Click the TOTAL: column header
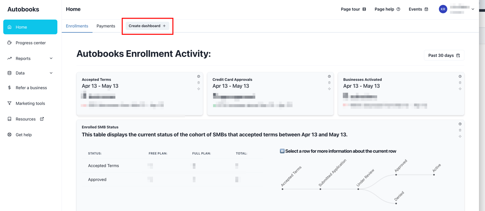This screenshot has width=485, height=211. [x=242, y=154]
